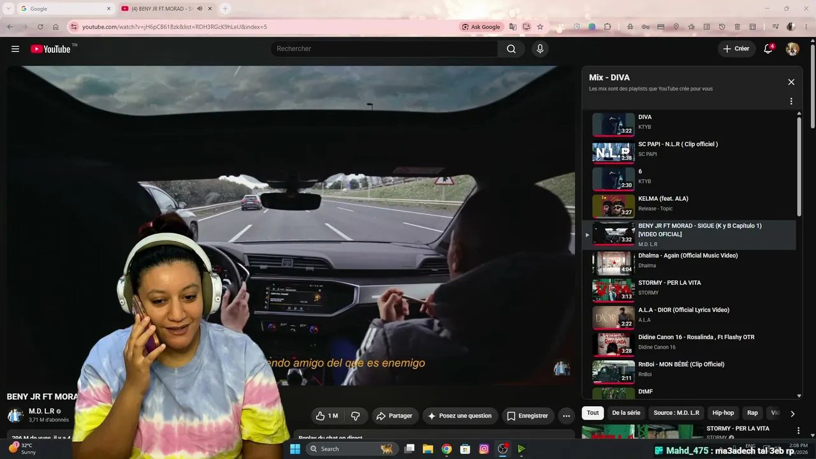816x459 pixels.
Task: Click Ask Google in the address bar
Action: 481,27
